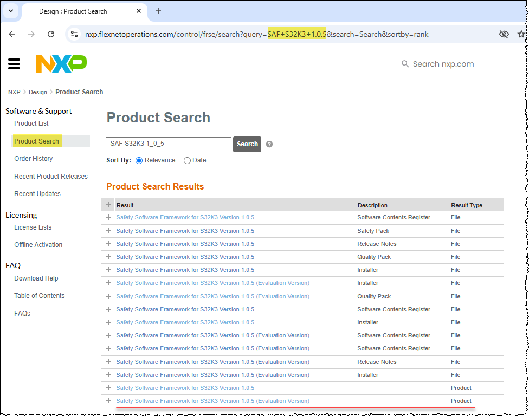Expand the first Safety Pack result row

[108, 231]
